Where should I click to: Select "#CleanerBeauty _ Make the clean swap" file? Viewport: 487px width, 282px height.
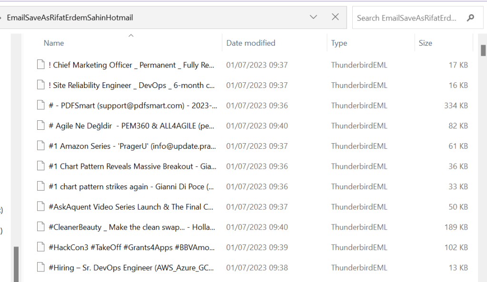132,227
